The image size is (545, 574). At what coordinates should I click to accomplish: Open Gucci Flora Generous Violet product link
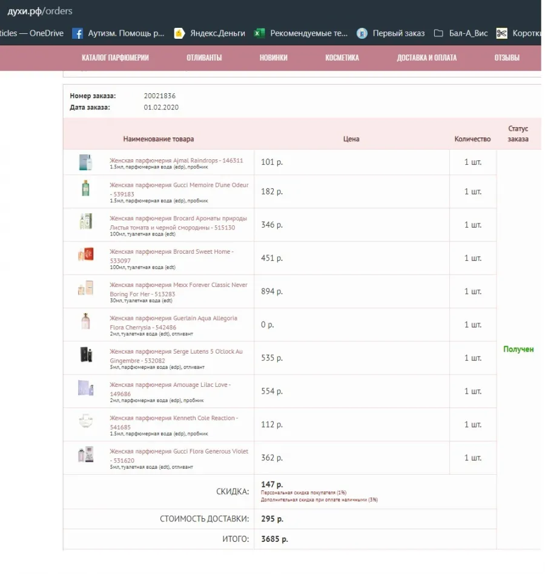pos(179,456)
